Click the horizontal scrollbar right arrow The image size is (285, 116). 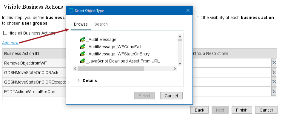click(175, 69)
